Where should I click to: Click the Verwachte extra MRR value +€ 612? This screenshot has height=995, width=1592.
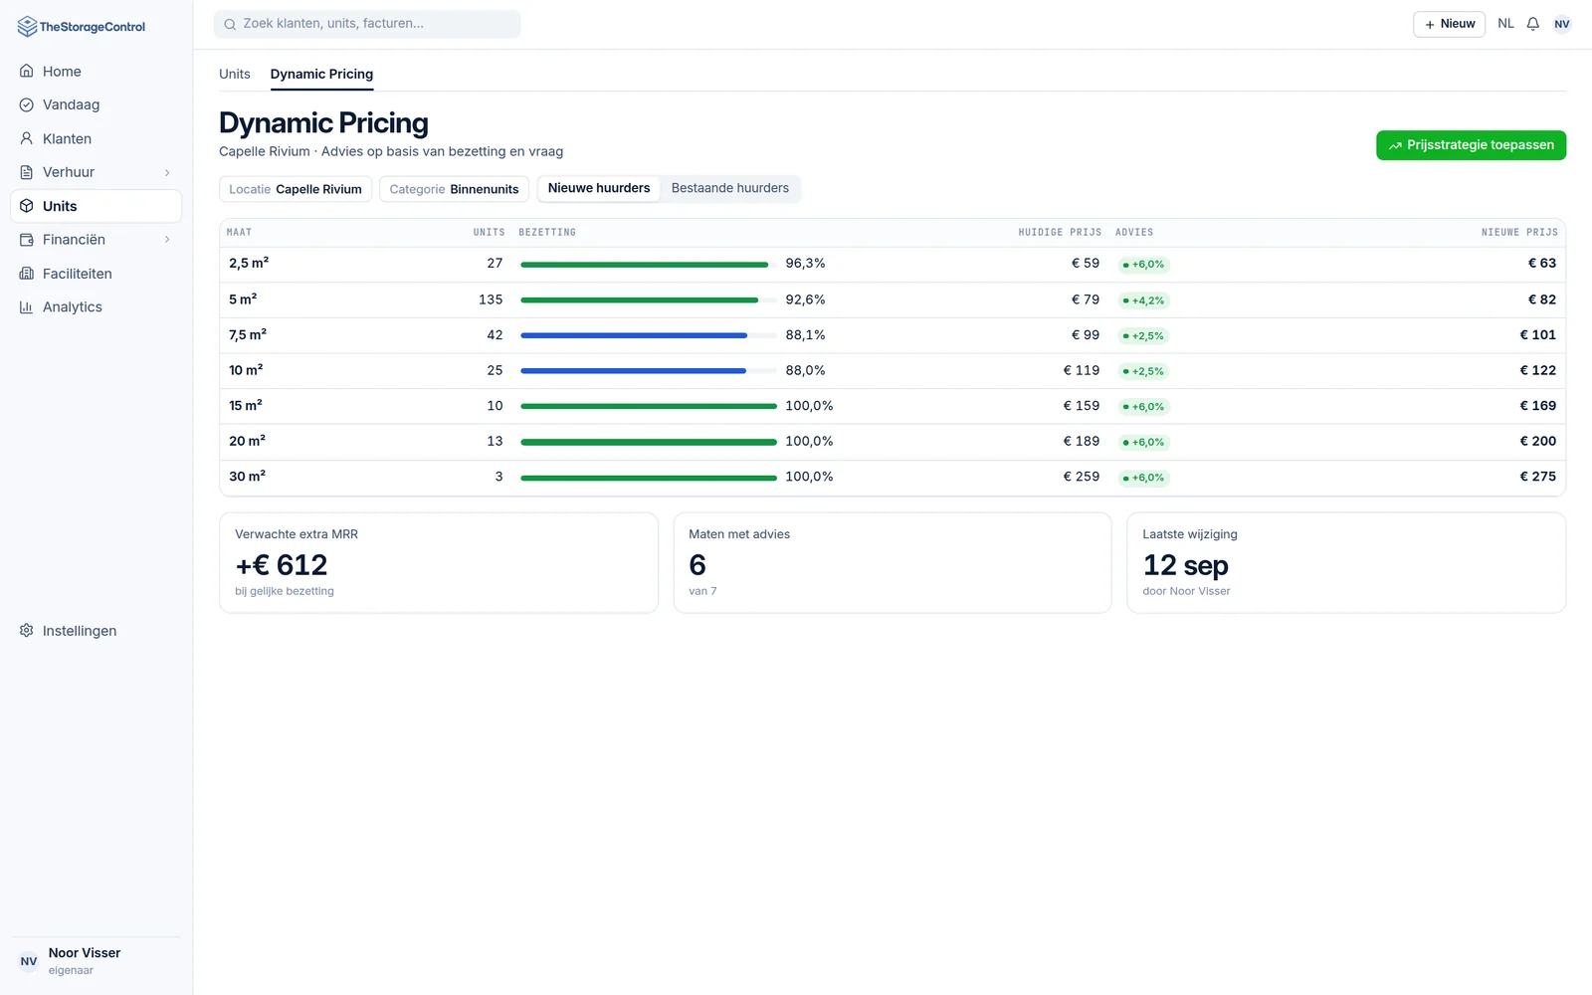[282, 565]
